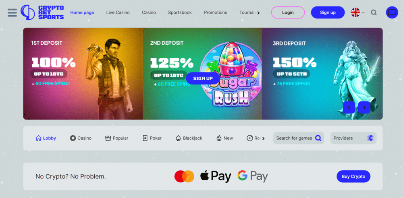The width and height of the screenshot is (403, 198).
Task: Click the Search for games field
Action: [294, 138]
